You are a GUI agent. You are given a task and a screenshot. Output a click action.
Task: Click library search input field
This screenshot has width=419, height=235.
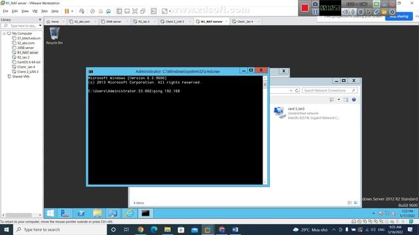[21, 25]
